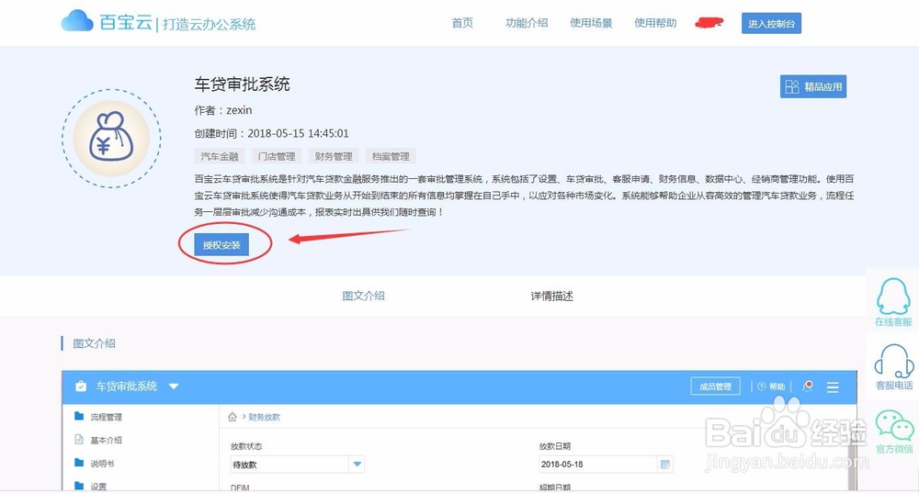The width and height of the screenshot is (919, 493).
Task: Click the author text 作者：zexin
Action: point(223,110)
